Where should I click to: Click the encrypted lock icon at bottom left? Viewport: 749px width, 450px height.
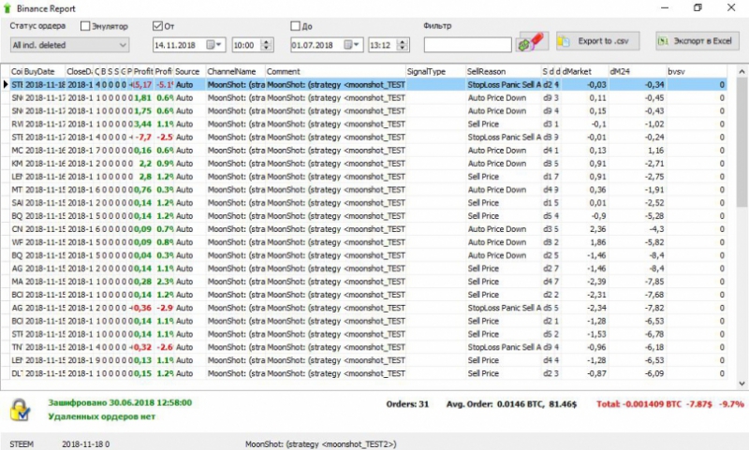[x=21, y=410]
